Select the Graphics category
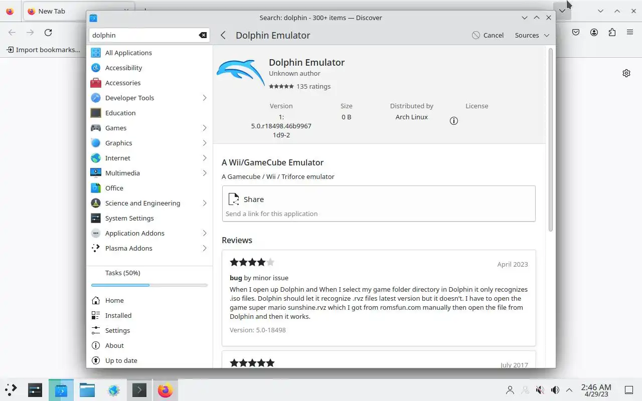 pyautogui.click(x=149, y=143)
